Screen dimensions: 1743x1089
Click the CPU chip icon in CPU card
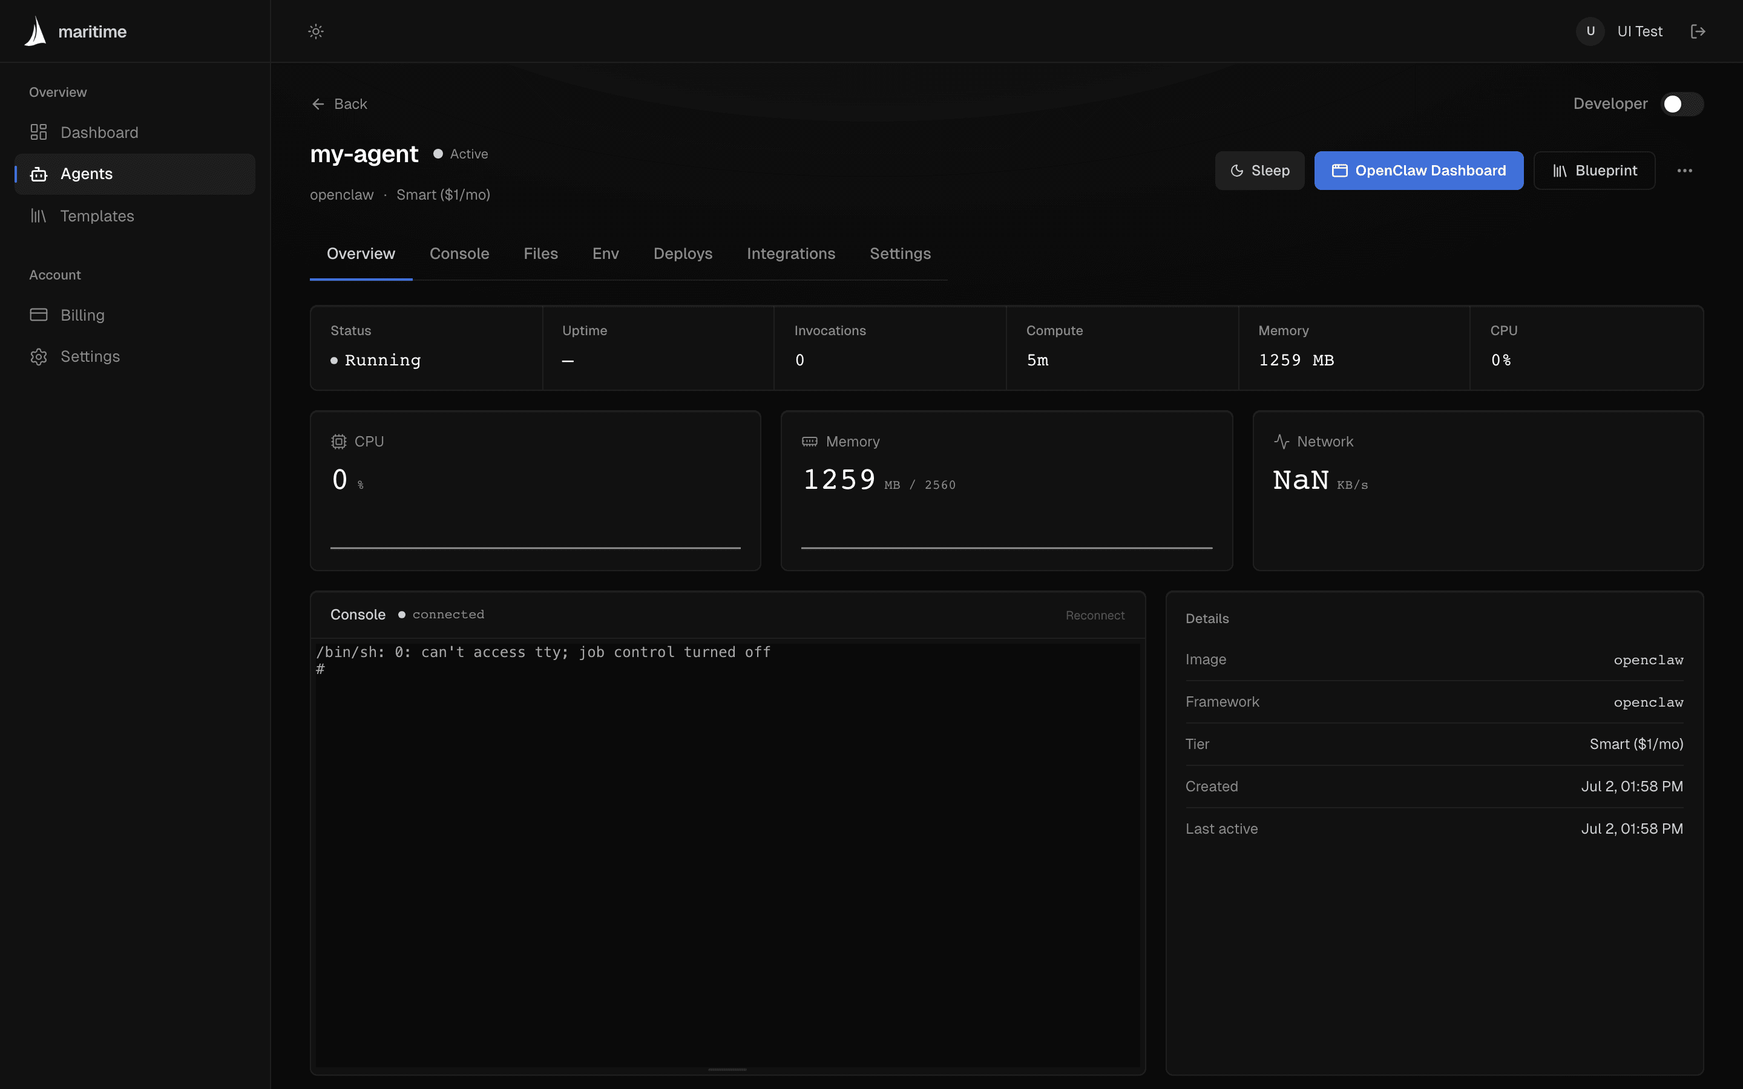(338, 442)
